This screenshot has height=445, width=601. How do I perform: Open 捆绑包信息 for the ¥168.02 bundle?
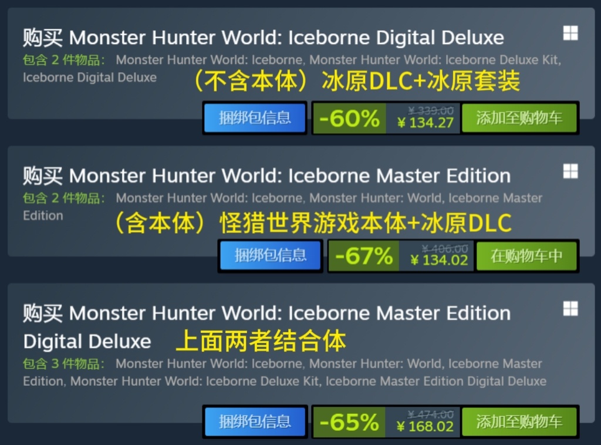(255, 422)
